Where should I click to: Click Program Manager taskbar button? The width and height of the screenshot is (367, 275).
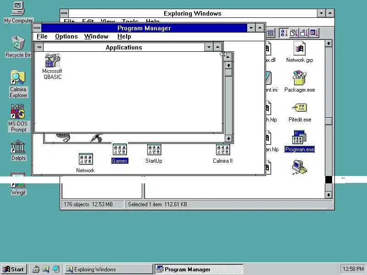tap(199, 269)
